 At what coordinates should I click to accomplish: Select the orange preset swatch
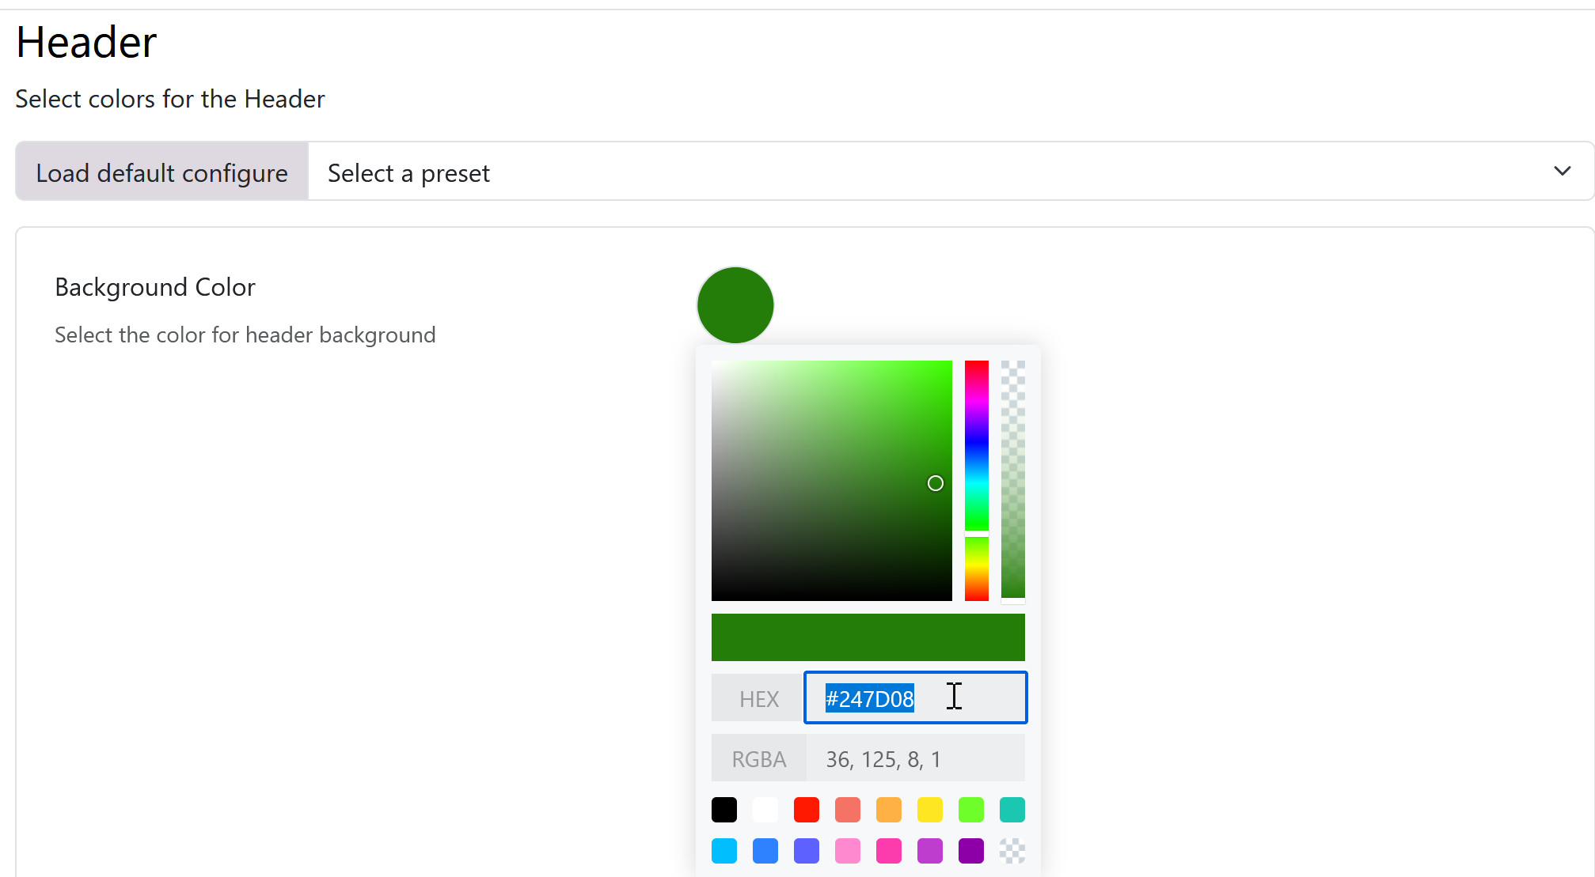[888, 810]
